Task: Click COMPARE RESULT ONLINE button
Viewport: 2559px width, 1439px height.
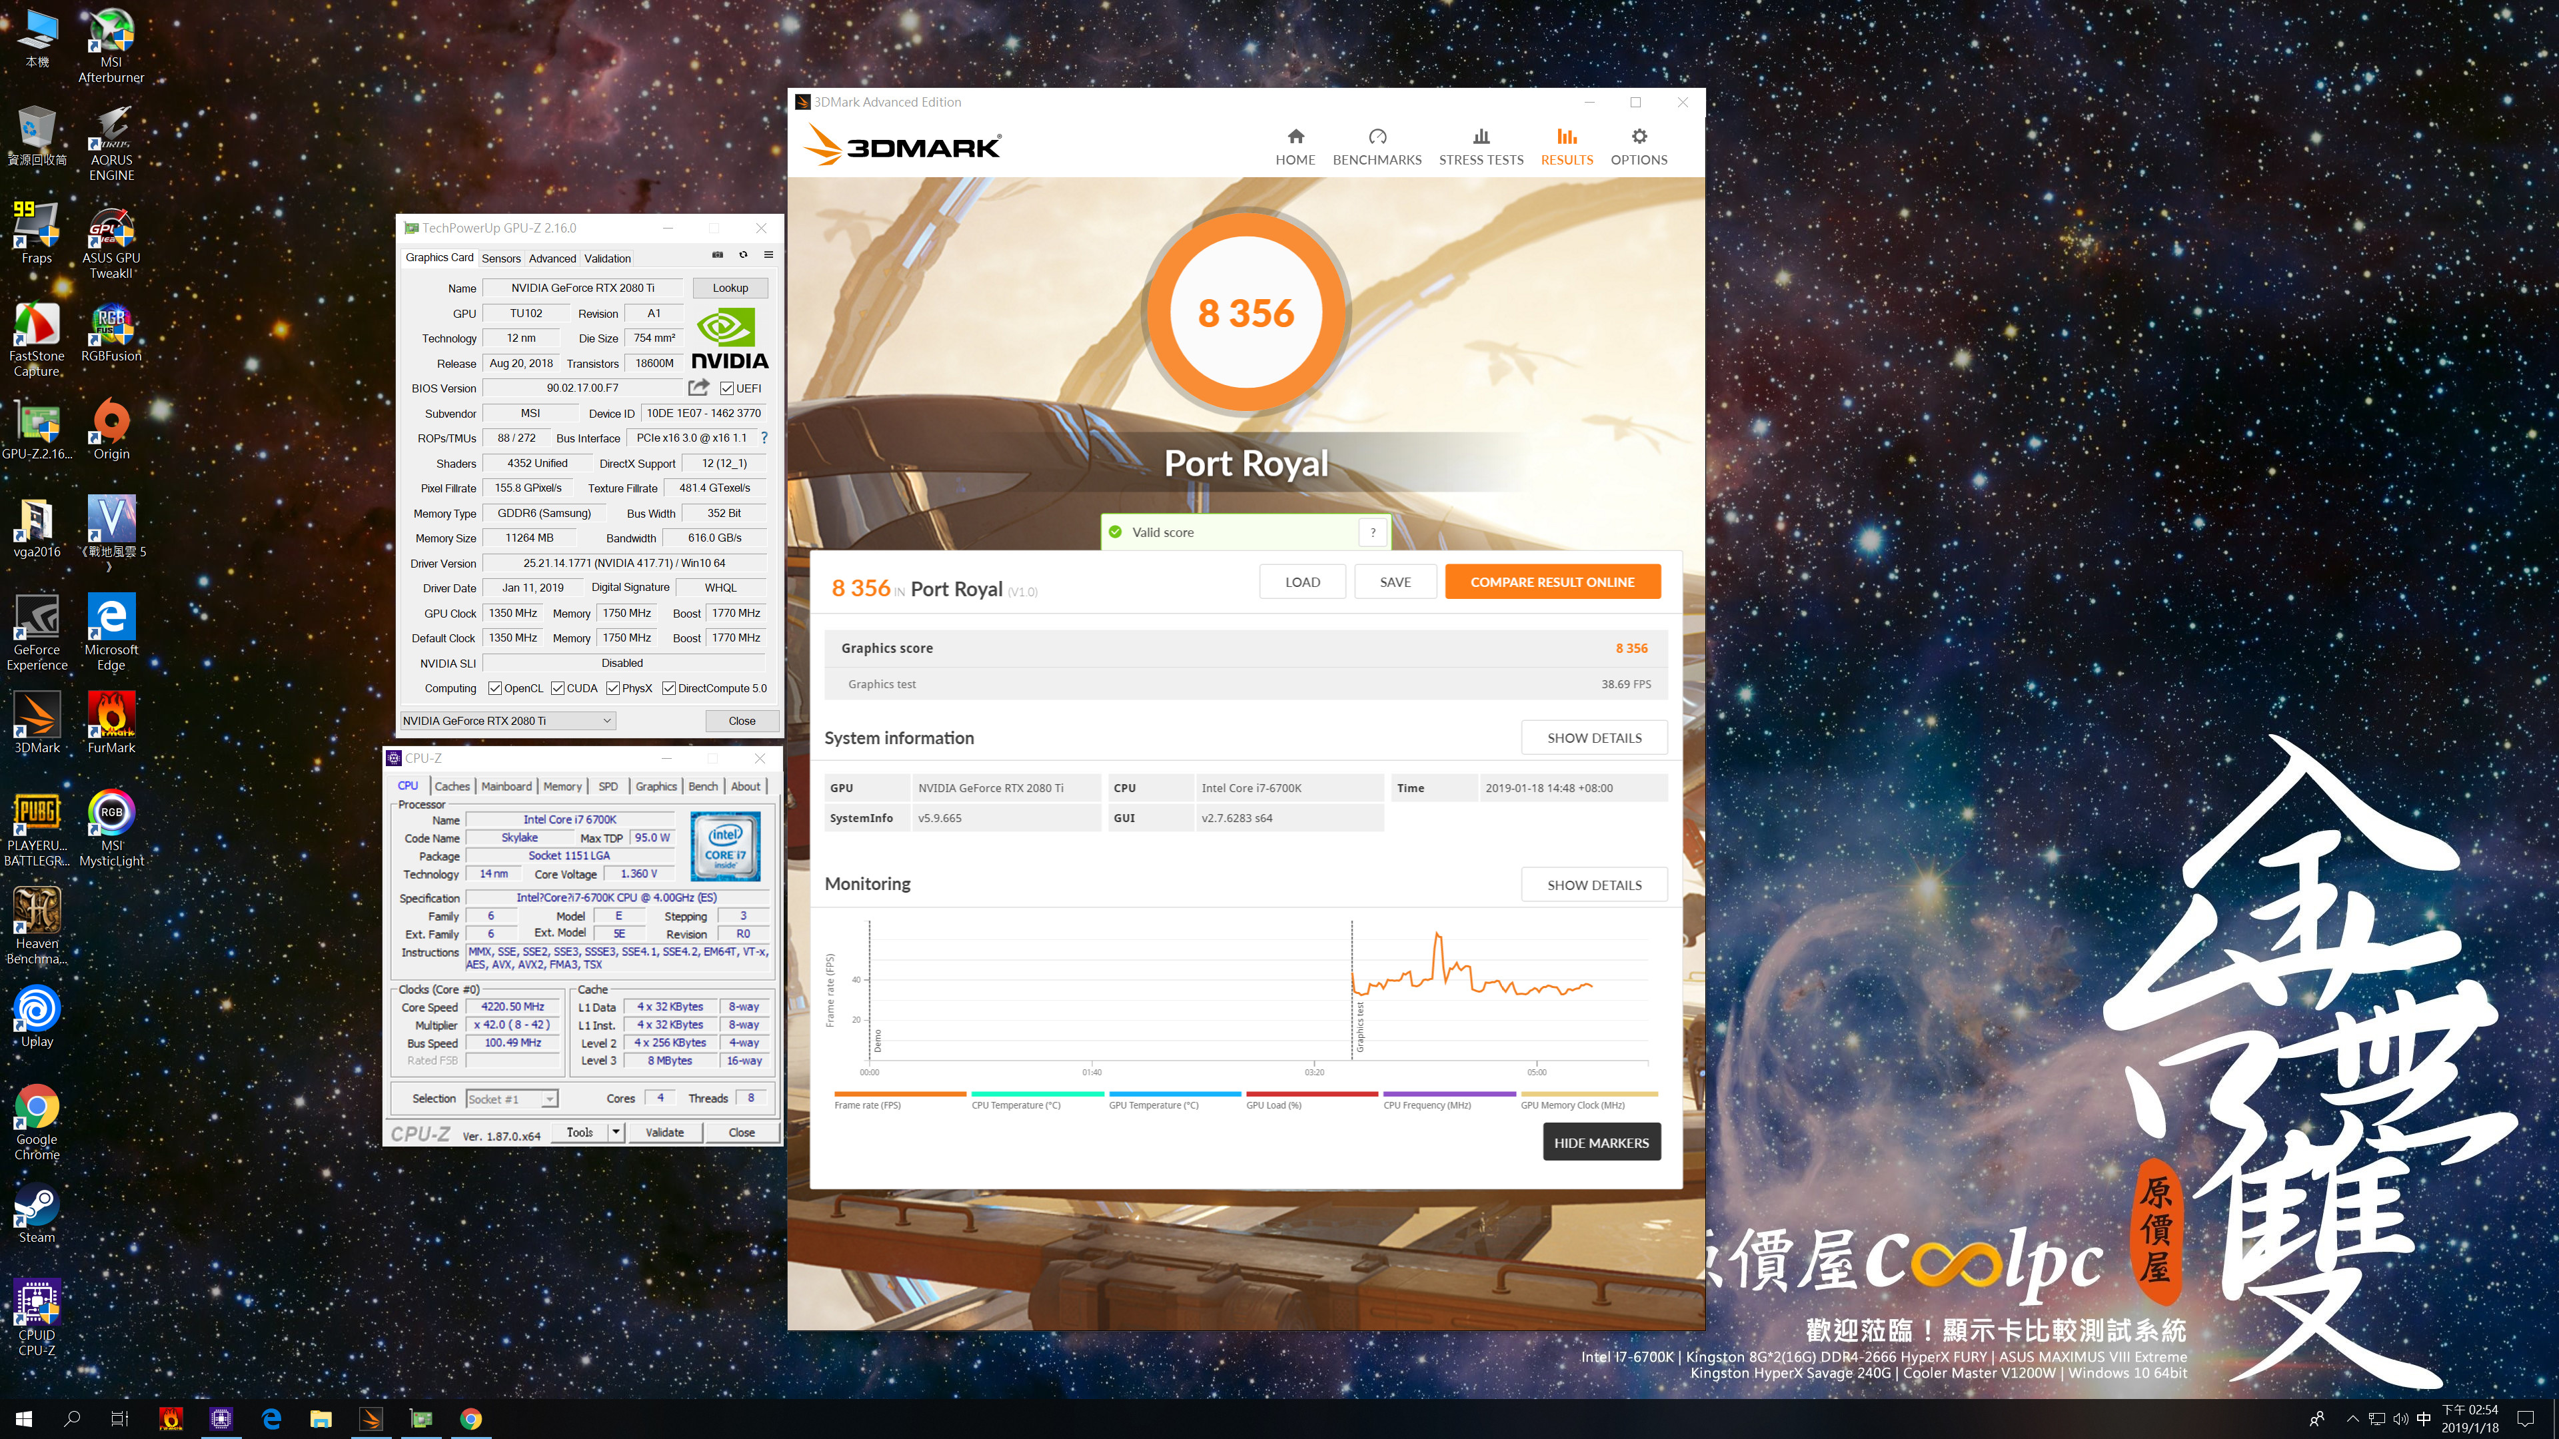Action: pyautogui.click(x=1551, y=582)
